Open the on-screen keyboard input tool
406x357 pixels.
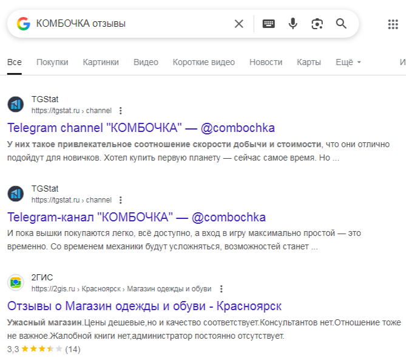coord(268,24)
